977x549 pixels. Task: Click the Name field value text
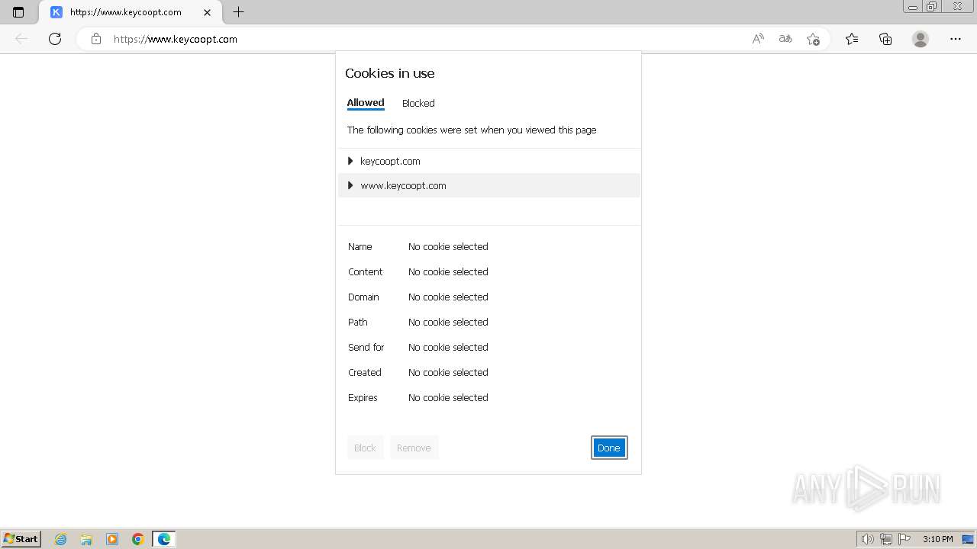pyautogui.click(x=448, y=246)
